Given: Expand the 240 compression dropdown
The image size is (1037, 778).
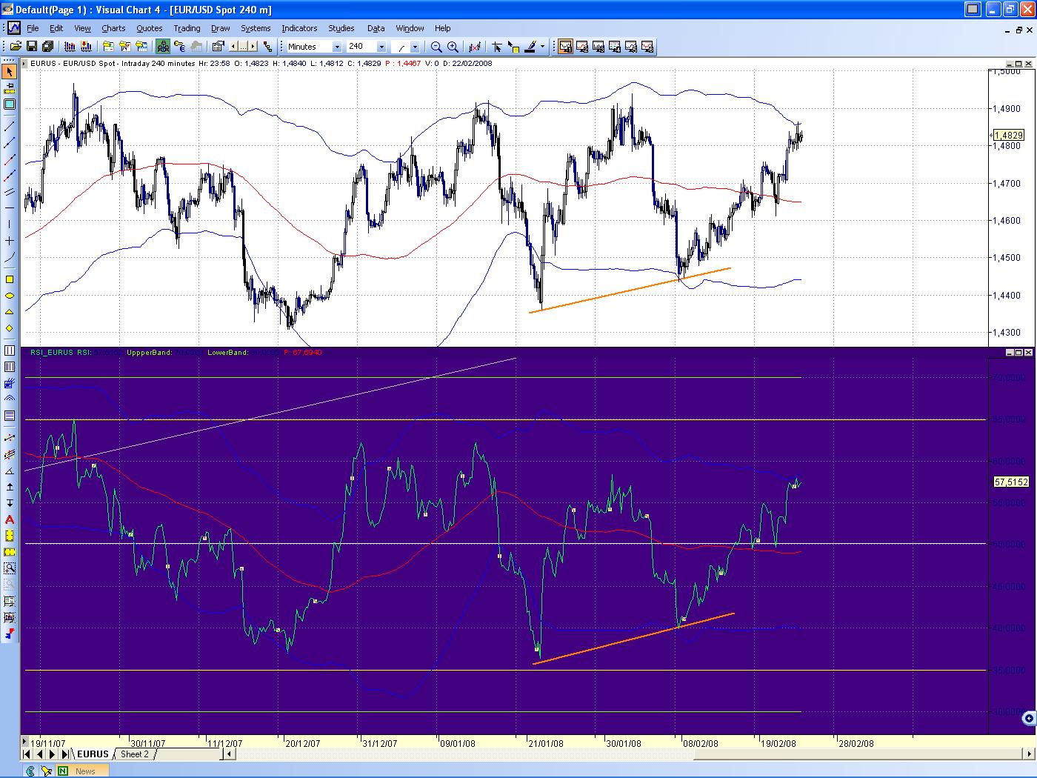Looking at the screenshot, I should (x=381, y=47).
